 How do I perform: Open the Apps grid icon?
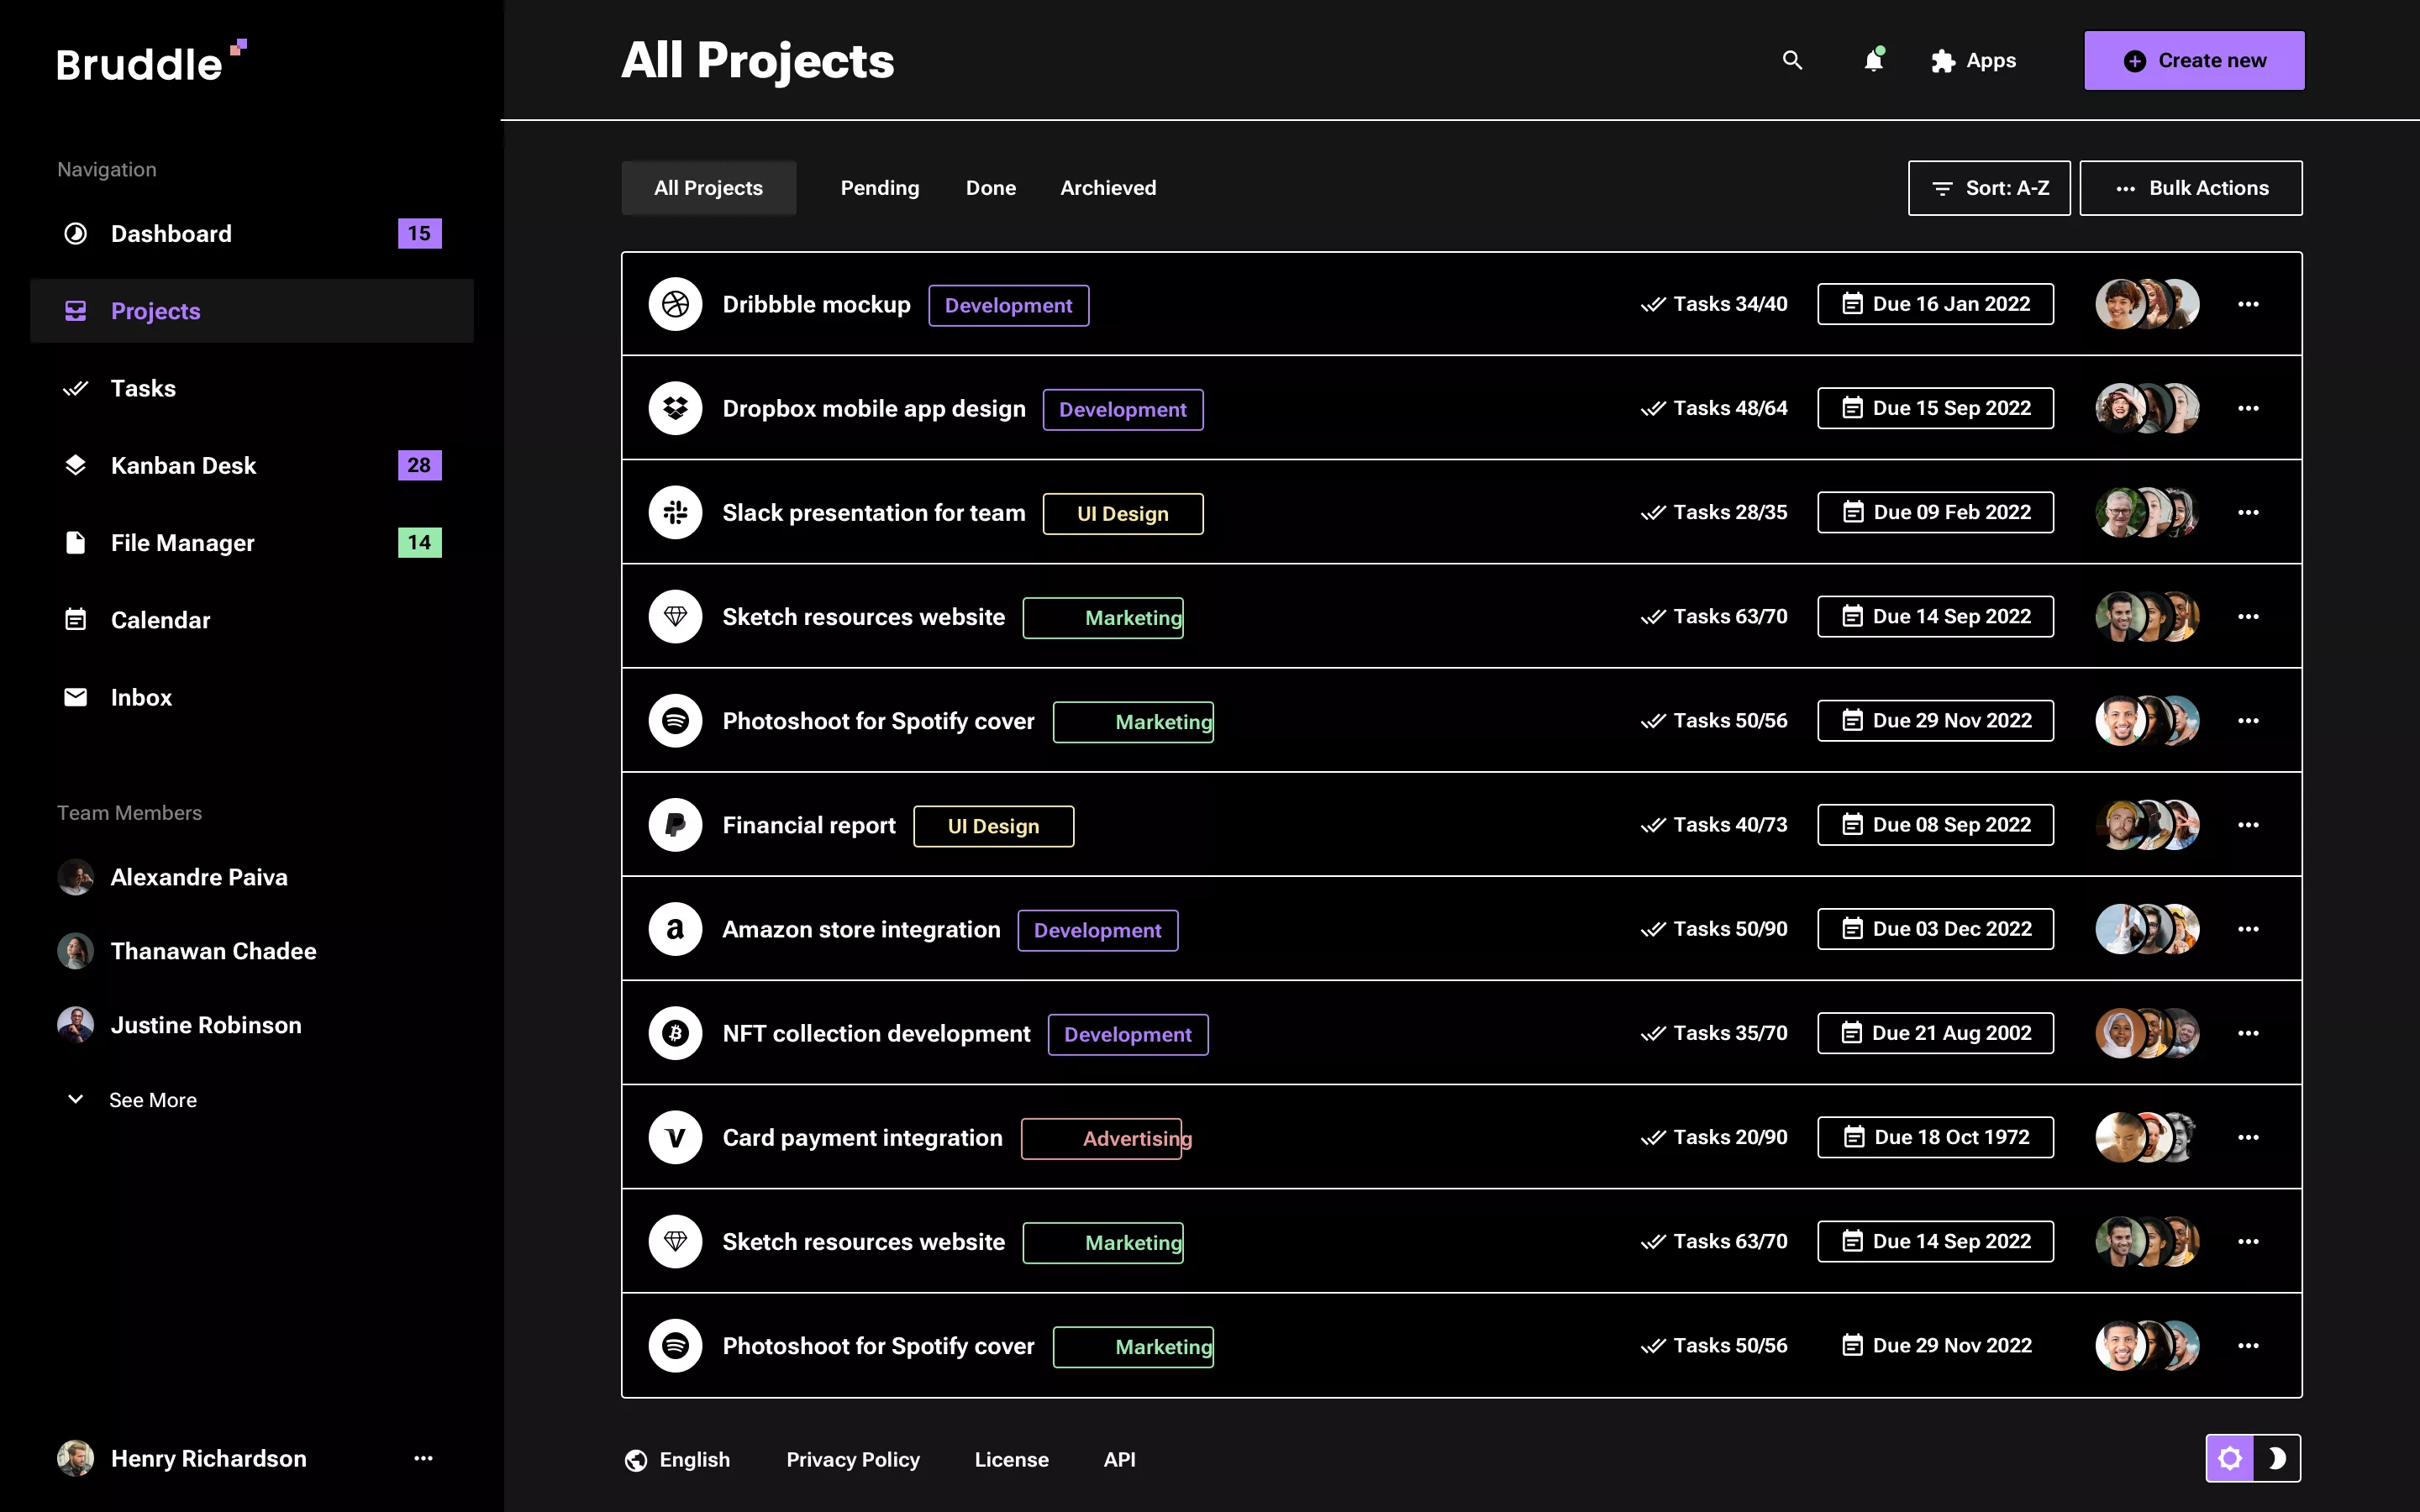(1944, 60)
